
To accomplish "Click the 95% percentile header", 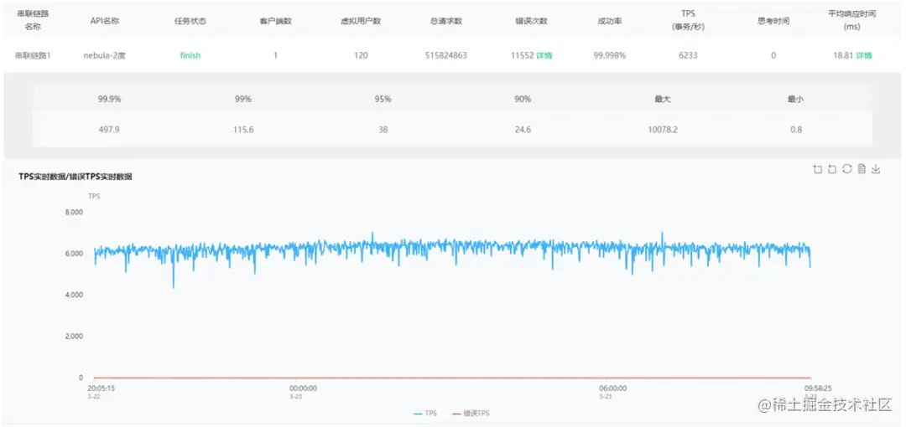I will (383, 99).
